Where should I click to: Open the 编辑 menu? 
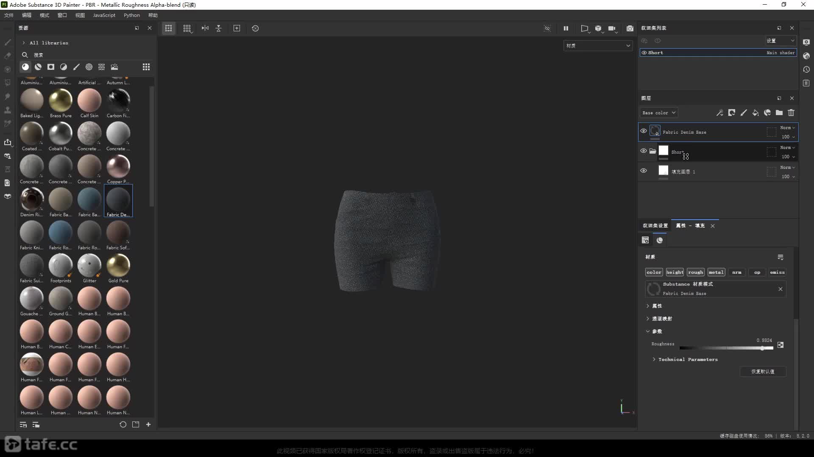[x=27, y=15]
